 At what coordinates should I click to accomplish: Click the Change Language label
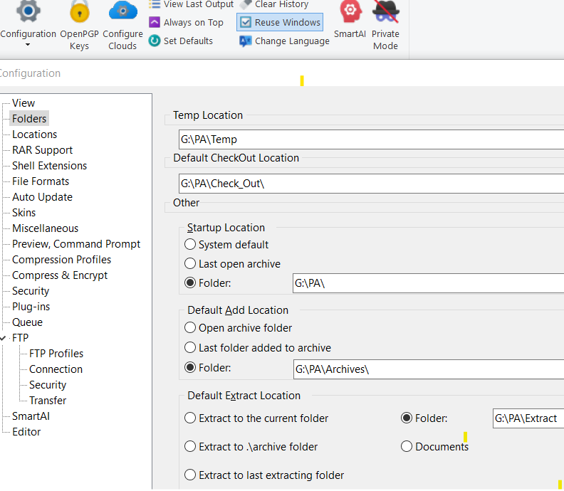[x=292, y=41]
